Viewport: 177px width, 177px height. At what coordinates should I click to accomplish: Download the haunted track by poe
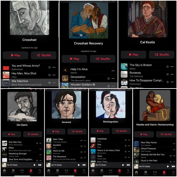(x=81, y=146)
